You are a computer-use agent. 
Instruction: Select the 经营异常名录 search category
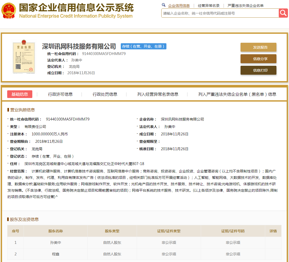click(x=209, y=6)
